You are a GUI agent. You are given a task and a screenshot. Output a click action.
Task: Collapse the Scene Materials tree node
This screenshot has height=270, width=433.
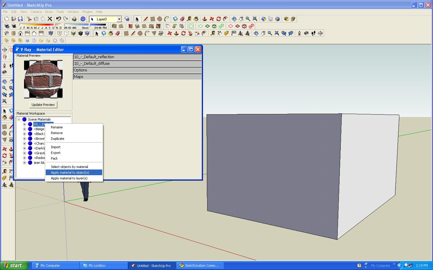pos(19,119)
